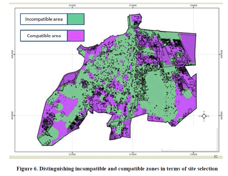Viewport: 228px width, 176px height.
Task: Click the 318000 label on bottom axis
Action: pyautogui.click(x=193, y=154)
